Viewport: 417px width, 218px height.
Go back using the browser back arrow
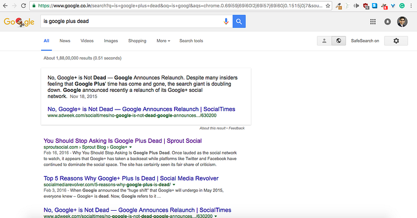[x=5, y=6]
